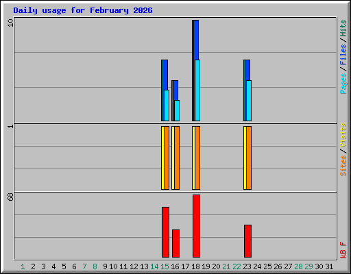Select the orange sites bar on day 23

[249, 158]
